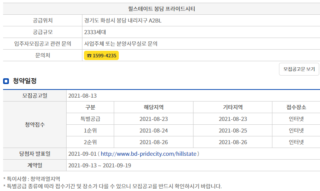320x191 pixels.
Task: Click 인터넷 in the 1순위 row
Action: point(296,131)
